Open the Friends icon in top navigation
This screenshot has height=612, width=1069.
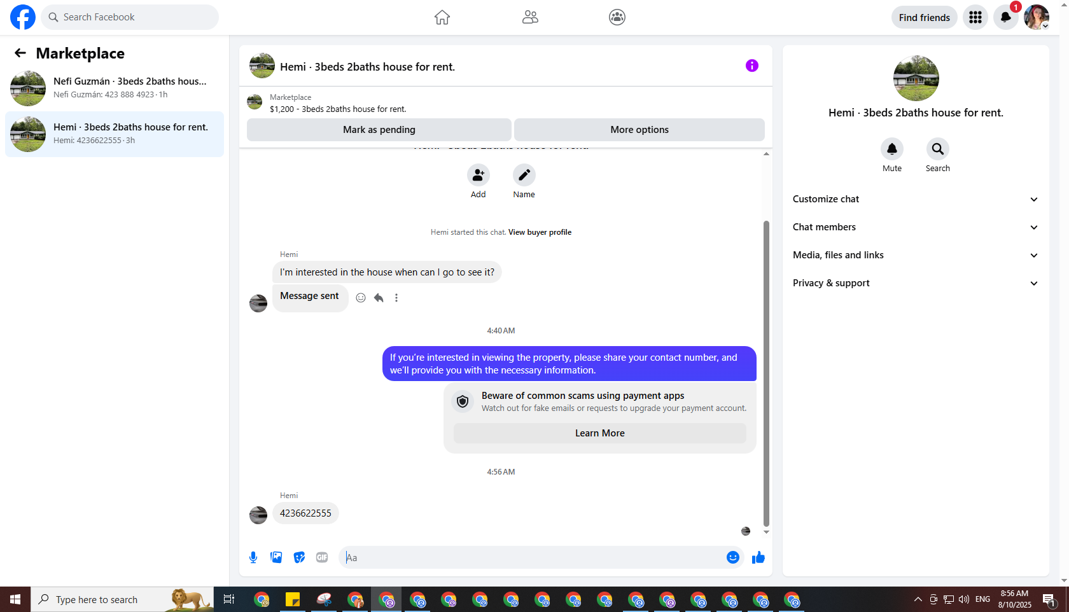[530, 17]
